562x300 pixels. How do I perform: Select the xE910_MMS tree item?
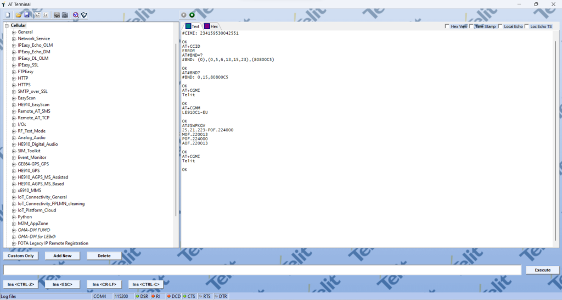[x=30, y=191]
